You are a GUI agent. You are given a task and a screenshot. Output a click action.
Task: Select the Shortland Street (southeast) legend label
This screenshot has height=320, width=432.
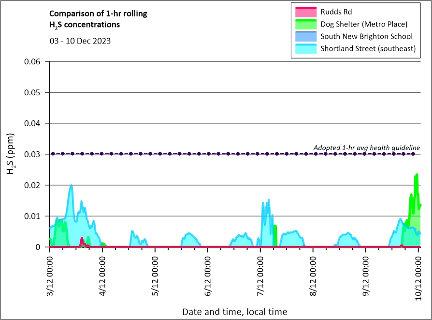pos(368,49)
